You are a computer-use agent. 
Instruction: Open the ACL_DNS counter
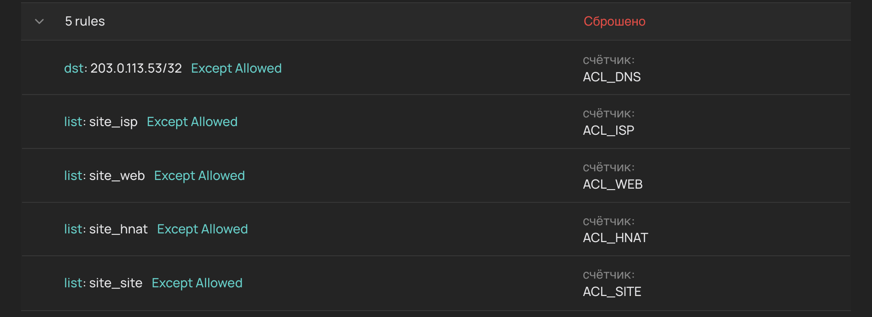[x=612, y=77]
